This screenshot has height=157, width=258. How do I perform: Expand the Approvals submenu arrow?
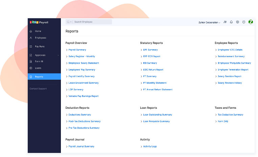point(58,55)
